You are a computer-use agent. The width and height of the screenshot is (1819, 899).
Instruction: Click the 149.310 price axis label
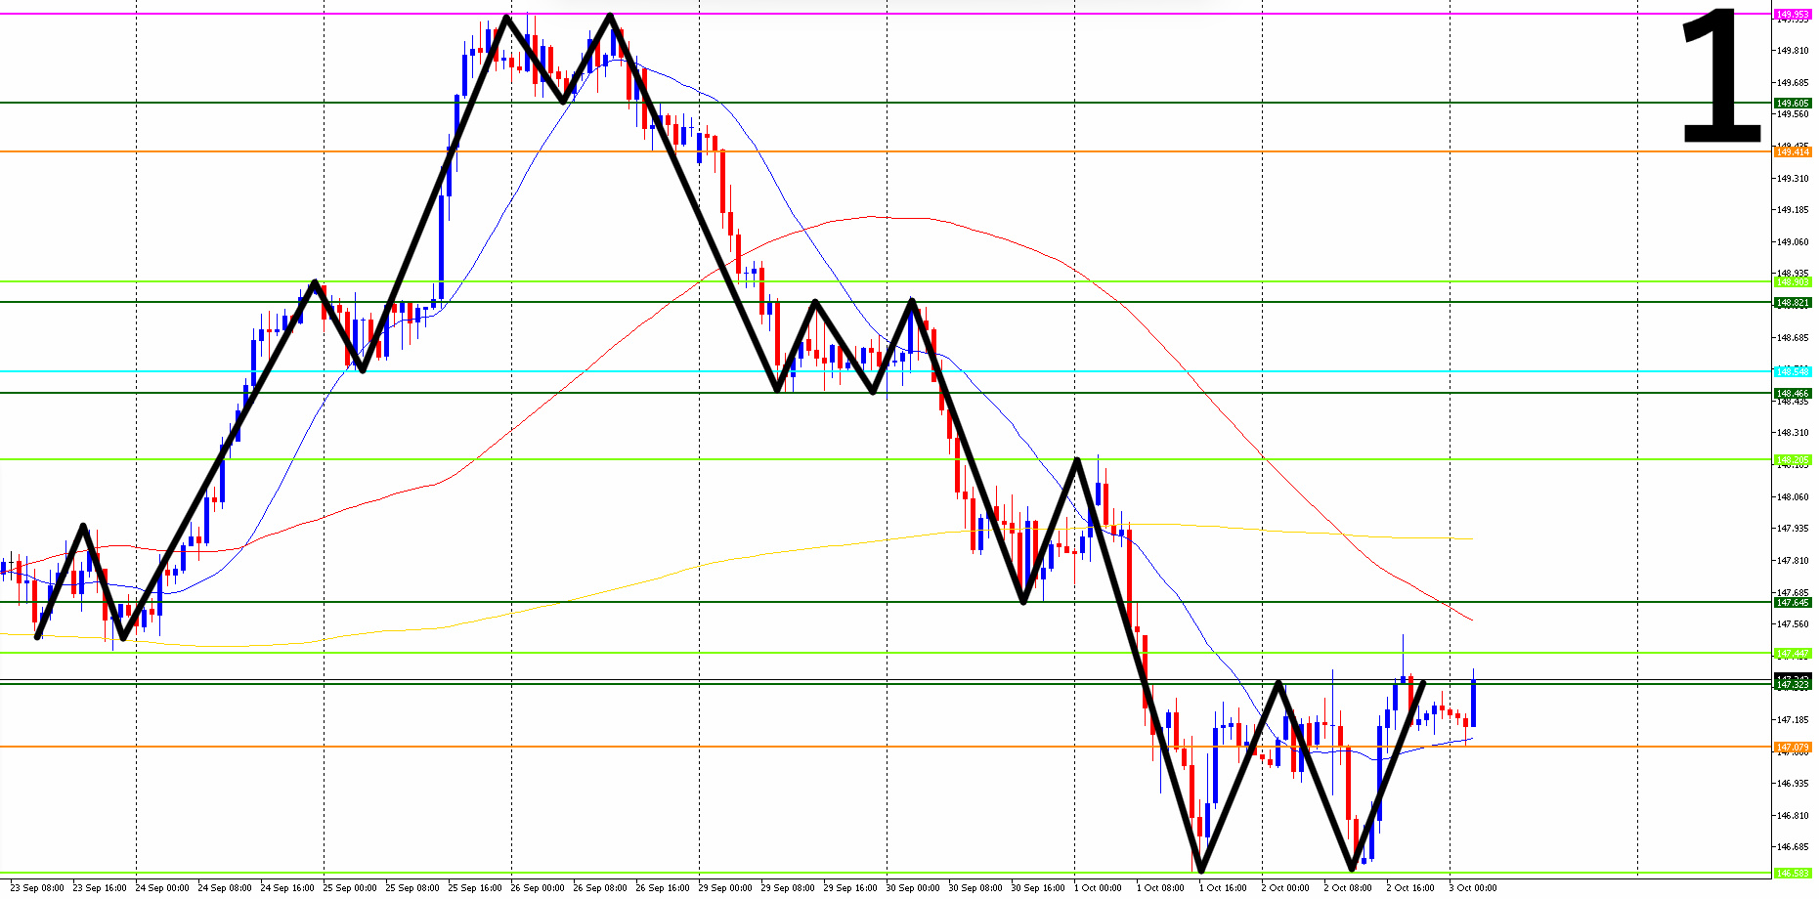pos(1792,178)
